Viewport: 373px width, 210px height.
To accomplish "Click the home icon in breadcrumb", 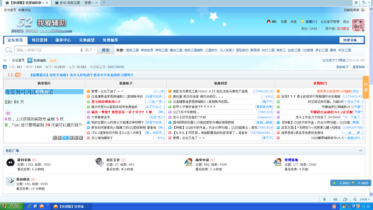I will [5, 60].
